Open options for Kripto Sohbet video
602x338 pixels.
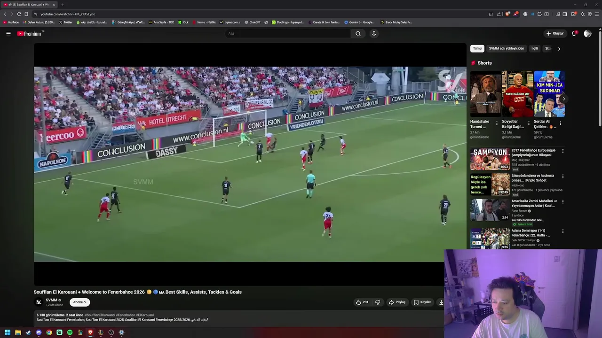(x=562, y=177)
